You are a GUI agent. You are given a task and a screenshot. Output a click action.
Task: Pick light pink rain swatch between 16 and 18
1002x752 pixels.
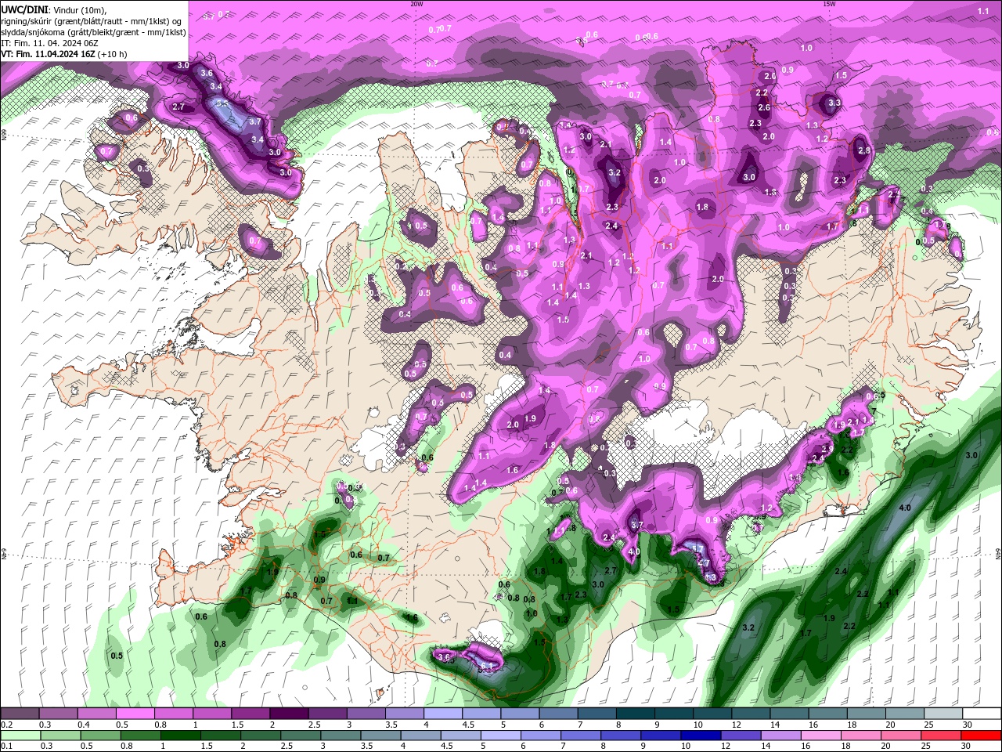click(x=822, y=736)
